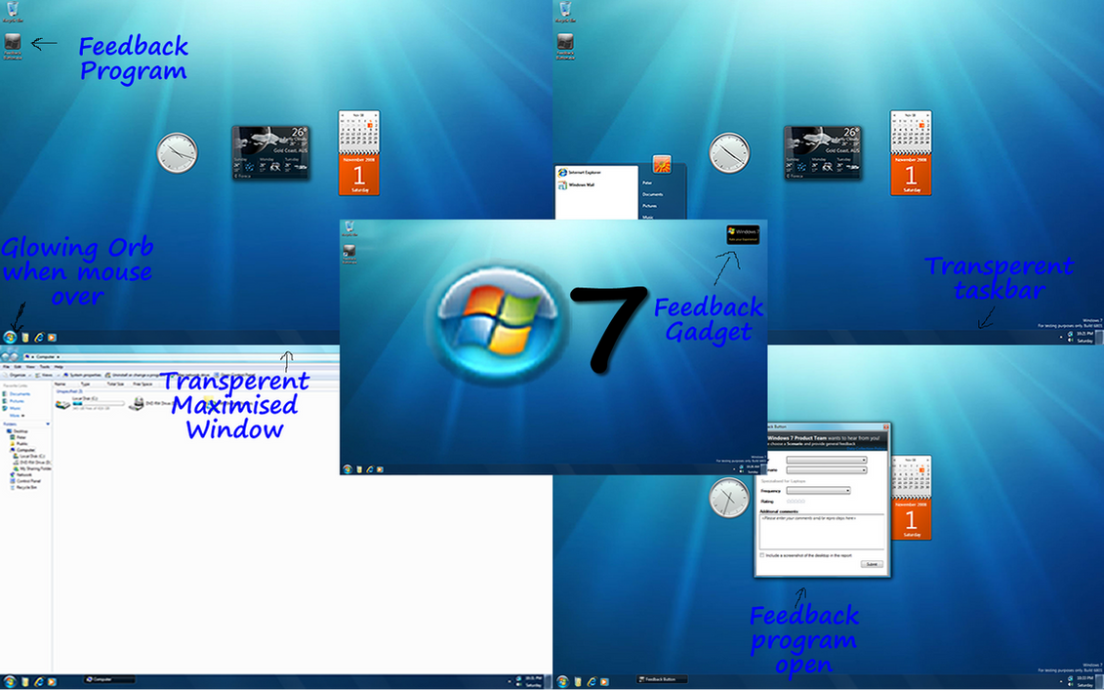This screenshot has height=690, width=1104.
Task: Click Submit in Feedback dialog
Action: [872, 564]
